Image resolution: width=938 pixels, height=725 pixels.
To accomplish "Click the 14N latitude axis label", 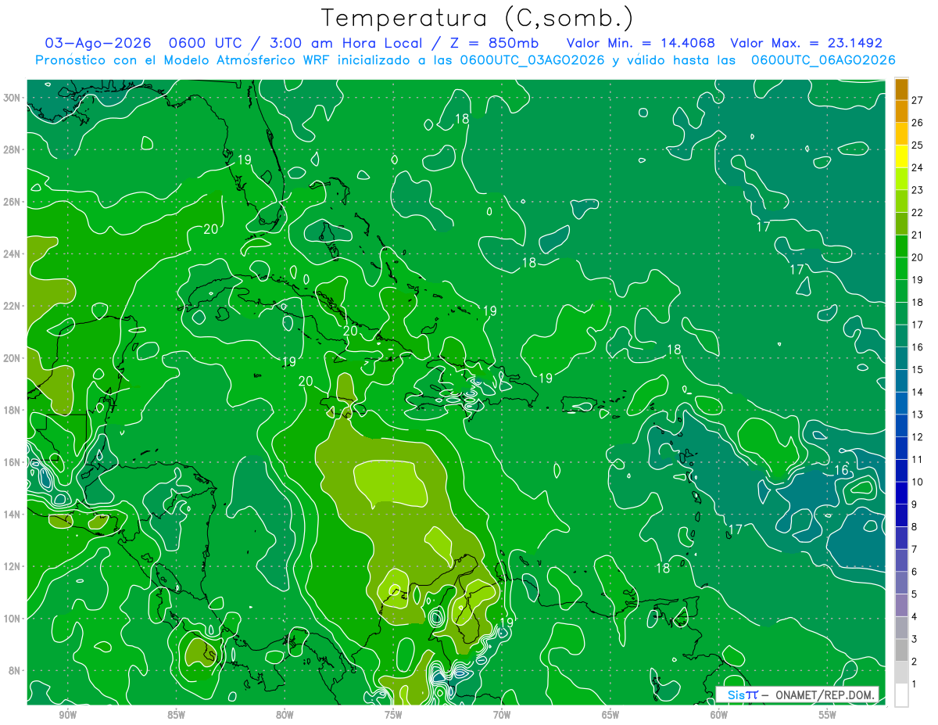I will click(12, 514).
